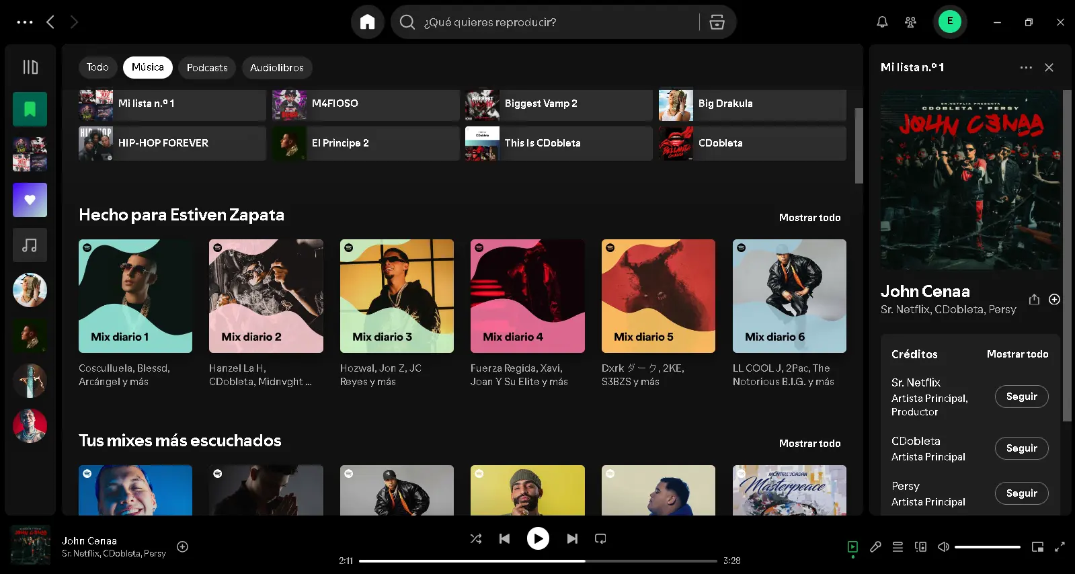Go forward with the right arrow
Image resolution: width=1075 pixels, height=574 pixels.
tap(74, 22)
